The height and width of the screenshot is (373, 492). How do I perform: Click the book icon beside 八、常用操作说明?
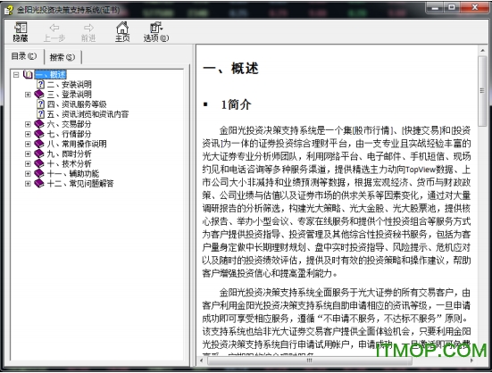tap(39, 144)
